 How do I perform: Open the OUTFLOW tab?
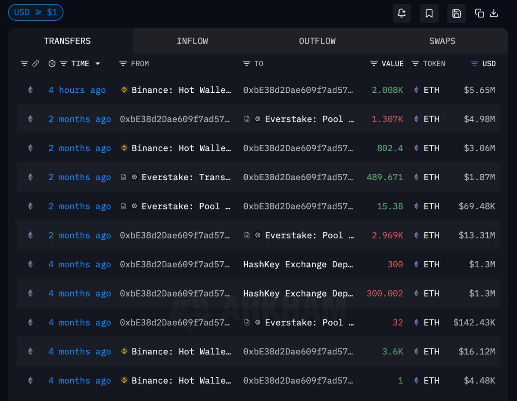[x=317, y=41]
